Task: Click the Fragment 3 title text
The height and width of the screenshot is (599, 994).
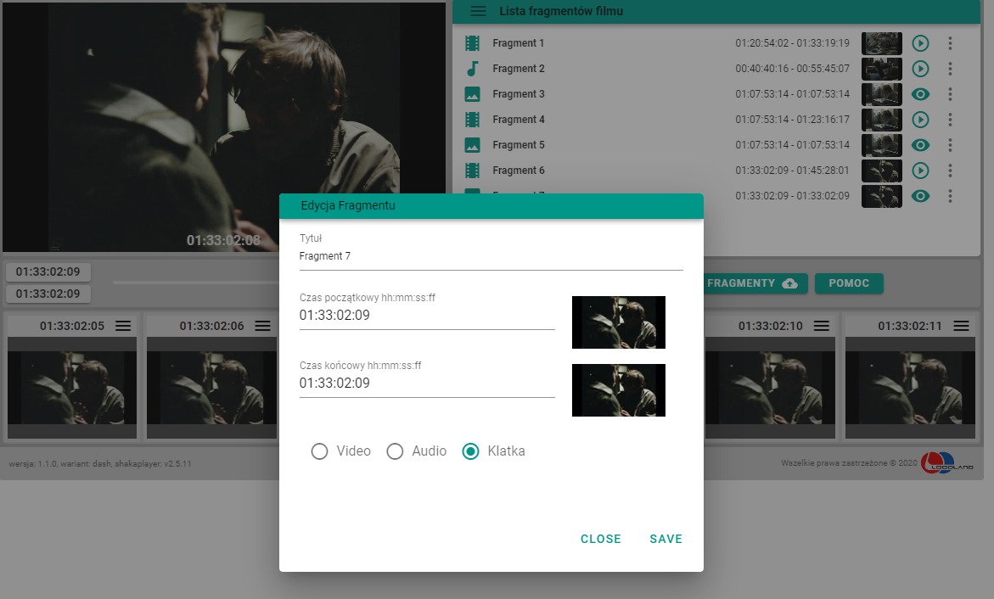Action: [x=519, y=94]
